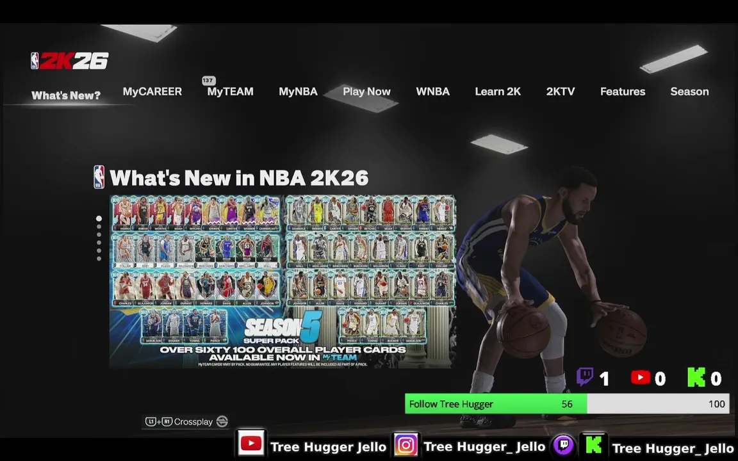Click the Follow Tree Hugger progress bar
The height and width of the screenshot is (461, 738).
(x=567, y=403)
